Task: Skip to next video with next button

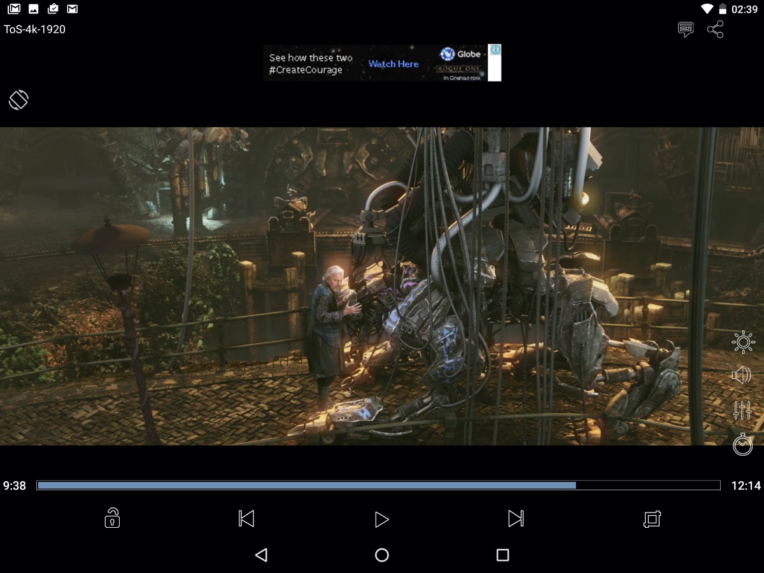Action: (516, 520)
